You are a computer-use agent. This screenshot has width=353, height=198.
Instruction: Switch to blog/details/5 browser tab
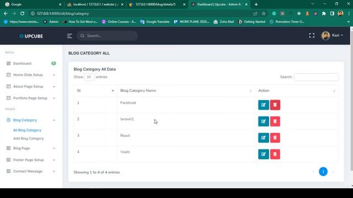point(157,4)
